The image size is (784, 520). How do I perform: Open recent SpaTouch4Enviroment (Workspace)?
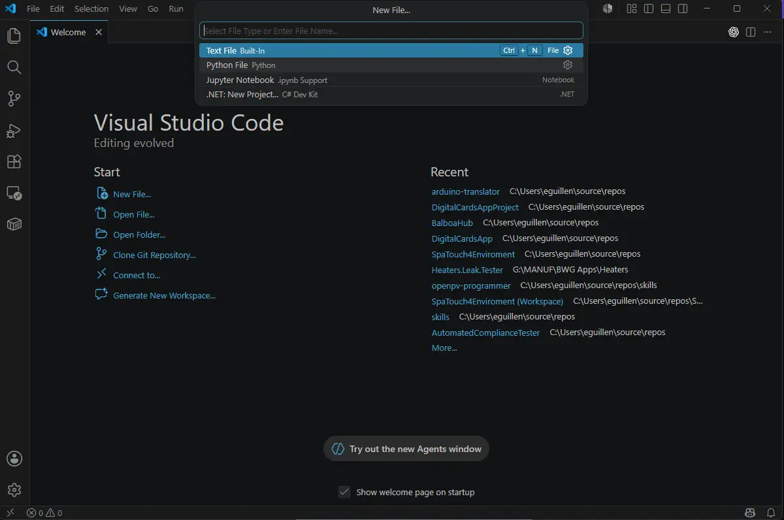click(x=497, y=301)
